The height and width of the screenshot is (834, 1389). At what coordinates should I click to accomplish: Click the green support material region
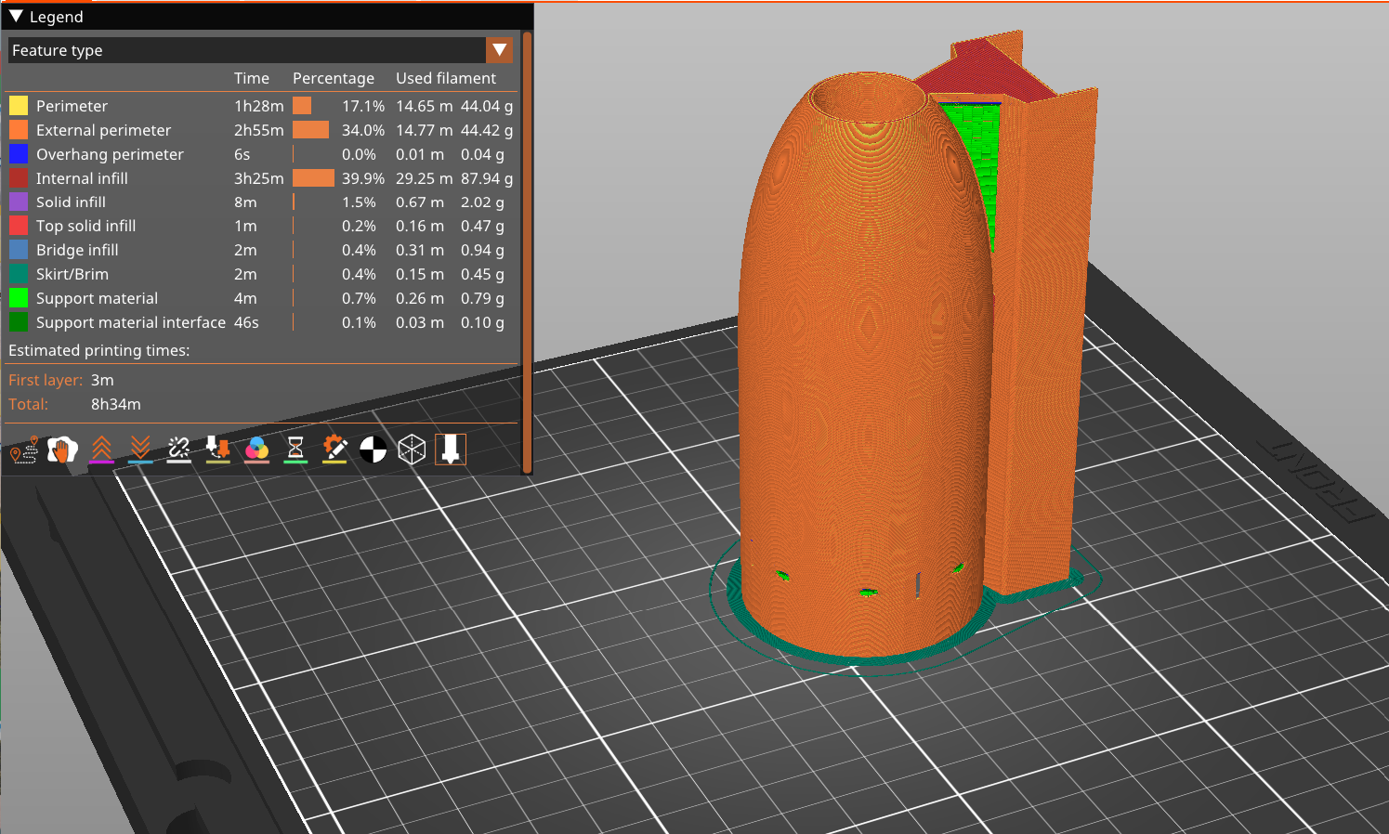pos(976,158)
